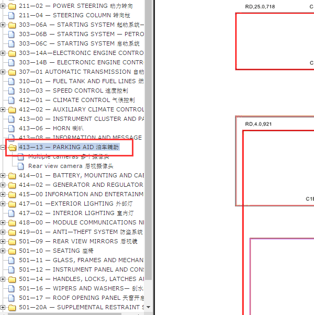The height and width of the screenshot is (315, 314).
Task: Click wire label RD,25.0,718 in diagram
Action: click(x=260, y=7)
